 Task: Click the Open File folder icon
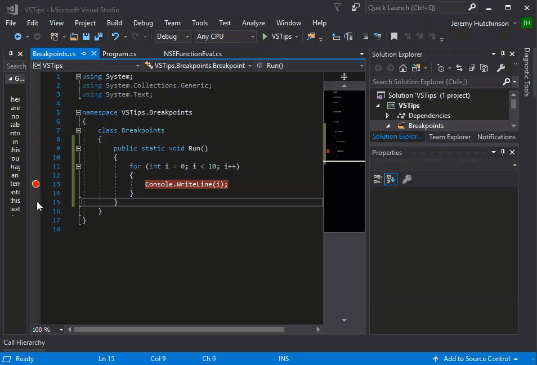(x=73, y=36)
